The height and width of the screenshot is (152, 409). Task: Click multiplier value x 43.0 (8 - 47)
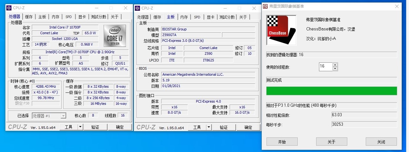point(46,92)
